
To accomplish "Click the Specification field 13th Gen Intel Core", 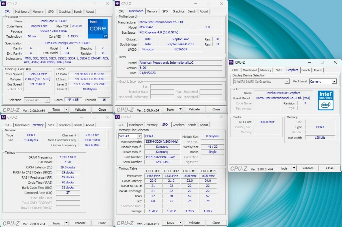I will tap(67, 43).
